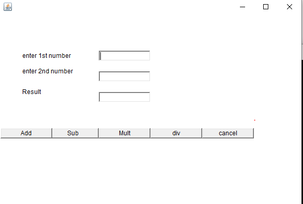The height and width of the screenshot is (204, 303).
Task: Click the div button
Action: 176,133
